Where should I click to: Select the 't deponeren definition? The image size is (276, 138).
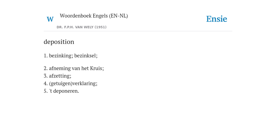click(64, 91)
